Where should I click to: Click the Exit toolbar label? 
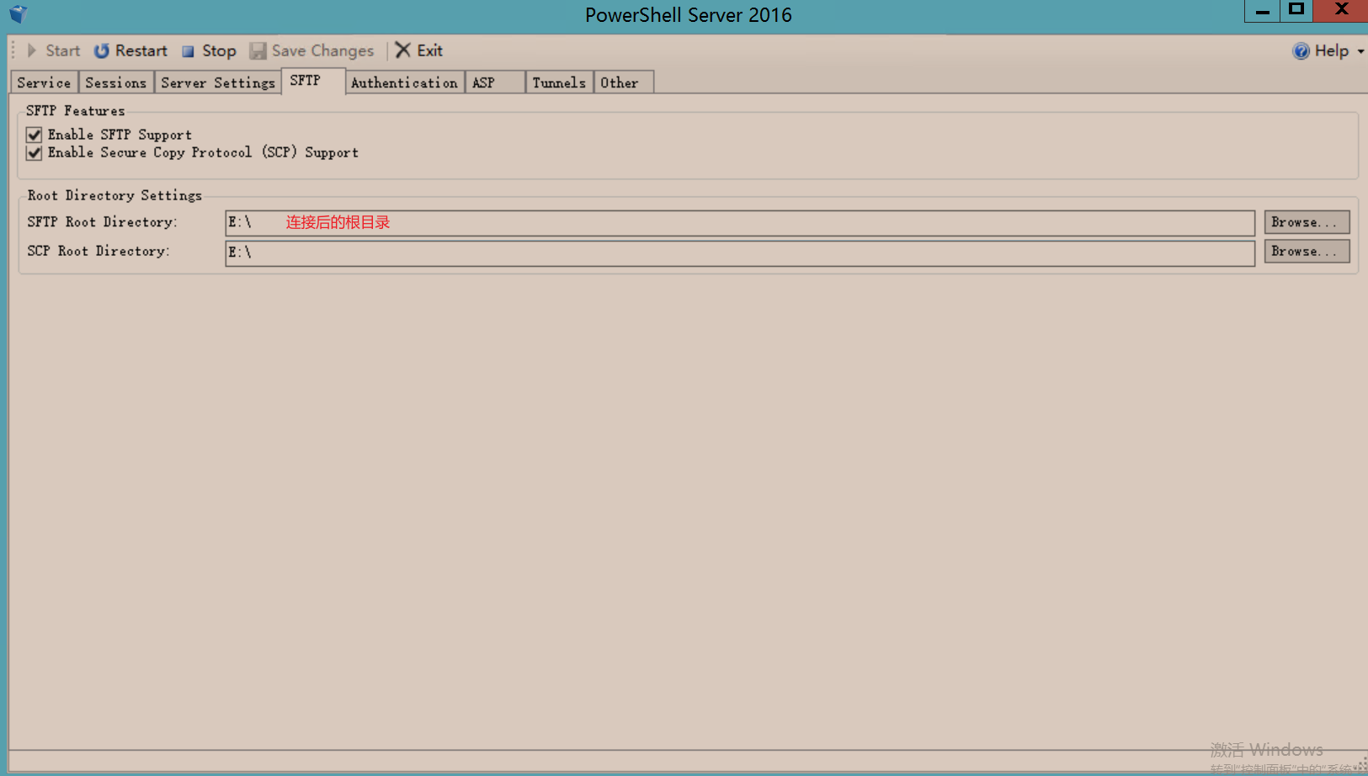pyautogui.click(x=429, y=50)
